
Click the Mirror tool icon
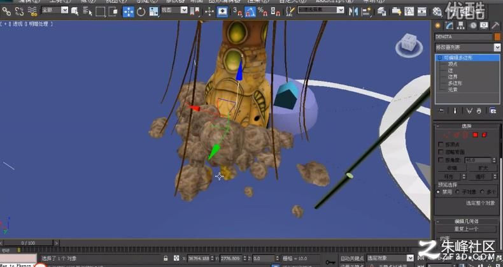point(353,11)
